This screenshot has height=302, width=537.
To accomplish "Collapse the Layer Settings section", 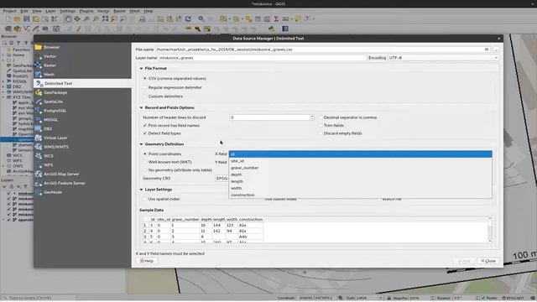I will tap(141, 190).
